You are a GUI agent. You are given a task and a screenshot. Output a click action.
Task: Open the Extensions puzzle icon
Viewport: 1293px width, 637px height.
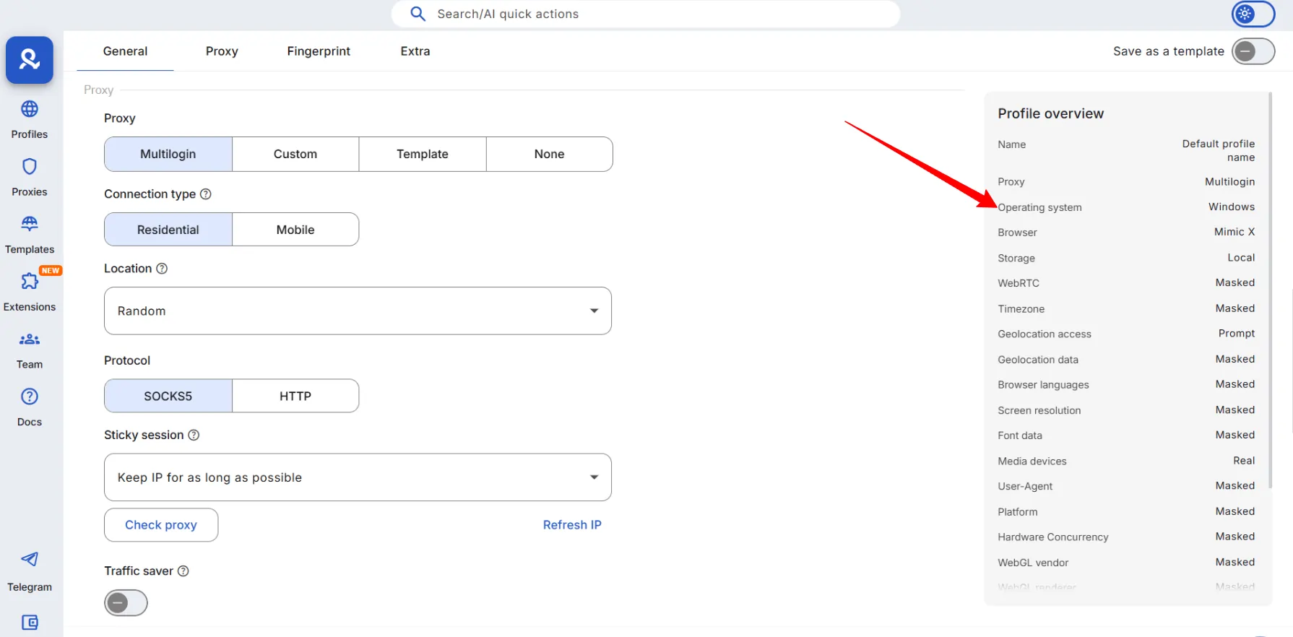click(x=30, y=281)
